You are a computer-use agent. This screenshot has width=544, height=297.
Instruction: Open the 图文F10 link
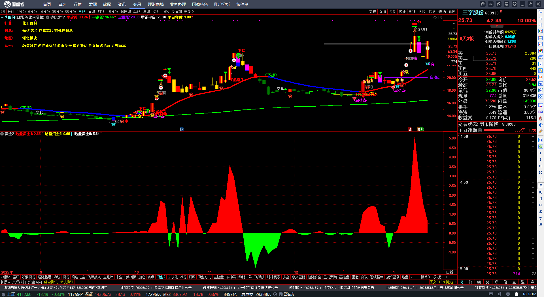[x=436, y=282]
